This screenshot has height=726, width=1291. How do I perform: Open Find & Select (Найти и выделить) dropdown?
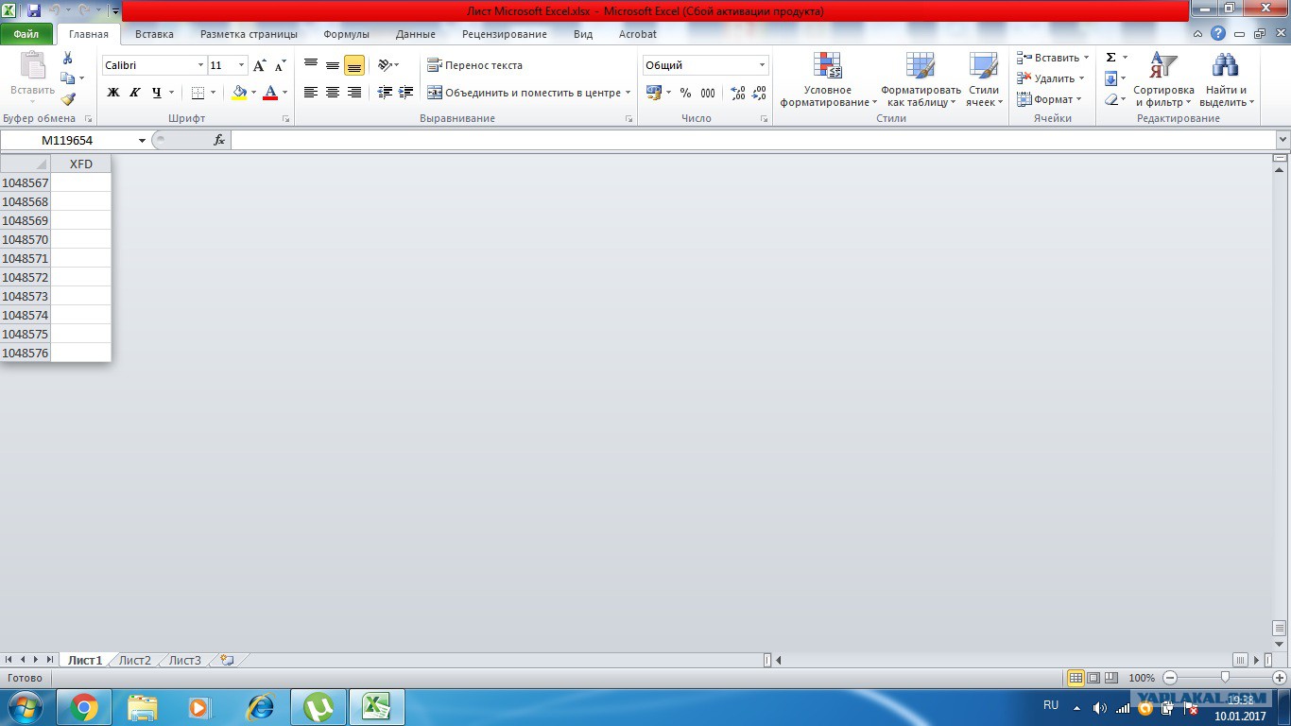click(1227, 79)
